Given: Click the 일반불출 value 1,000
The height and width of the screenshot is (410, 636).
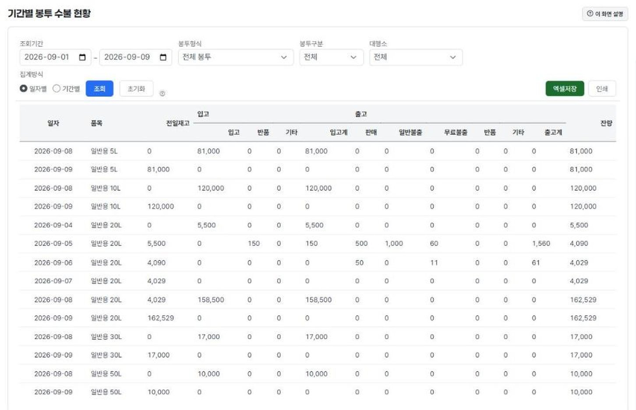Looking at the screenshot, I should pos(394,244).
